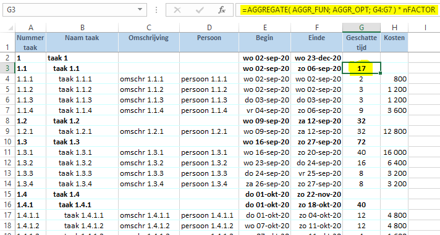Click the bold estimated time '72'
The width and height of the screenshot is (440, 235).
[362, 142]
